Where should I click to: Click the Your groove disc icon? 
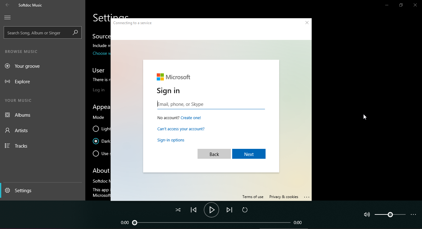[7, 66]
